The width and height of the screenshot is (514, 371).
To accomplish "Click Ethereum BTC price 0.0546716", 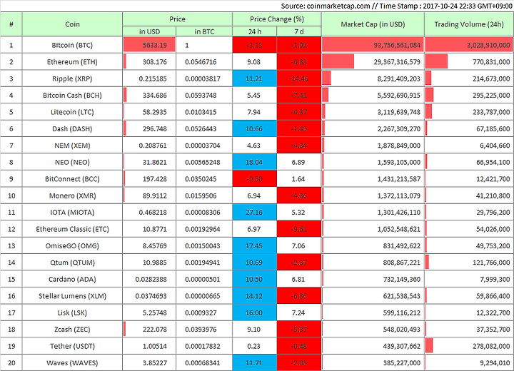I will point(204,61).
